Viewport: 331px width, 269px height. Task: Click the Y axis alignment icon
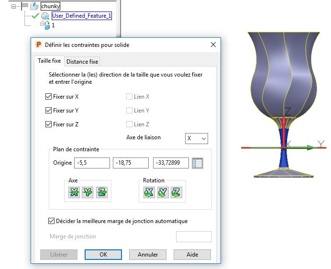(88, 192)
